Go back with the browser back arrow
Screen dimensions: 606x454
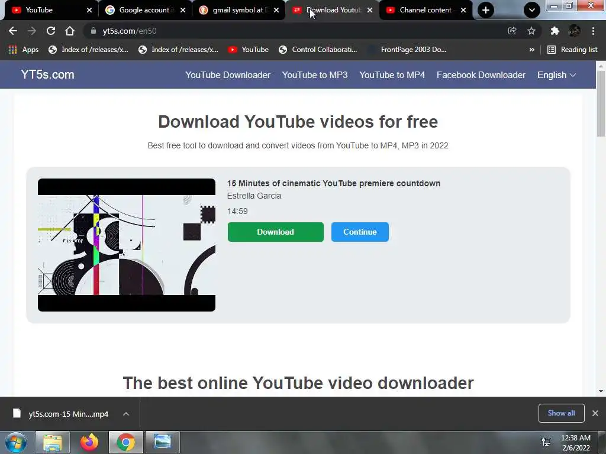click(x=13, y=31)
